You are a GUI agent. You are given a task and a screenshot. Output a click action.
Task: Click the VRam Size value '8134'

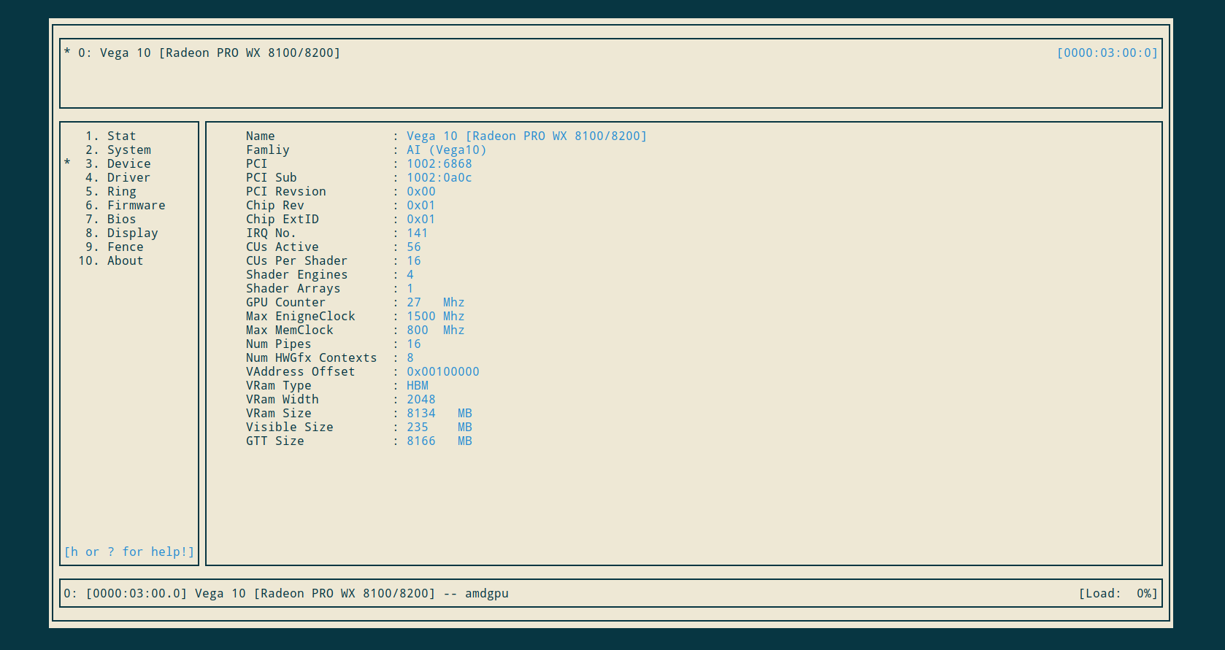pos(421,413)
